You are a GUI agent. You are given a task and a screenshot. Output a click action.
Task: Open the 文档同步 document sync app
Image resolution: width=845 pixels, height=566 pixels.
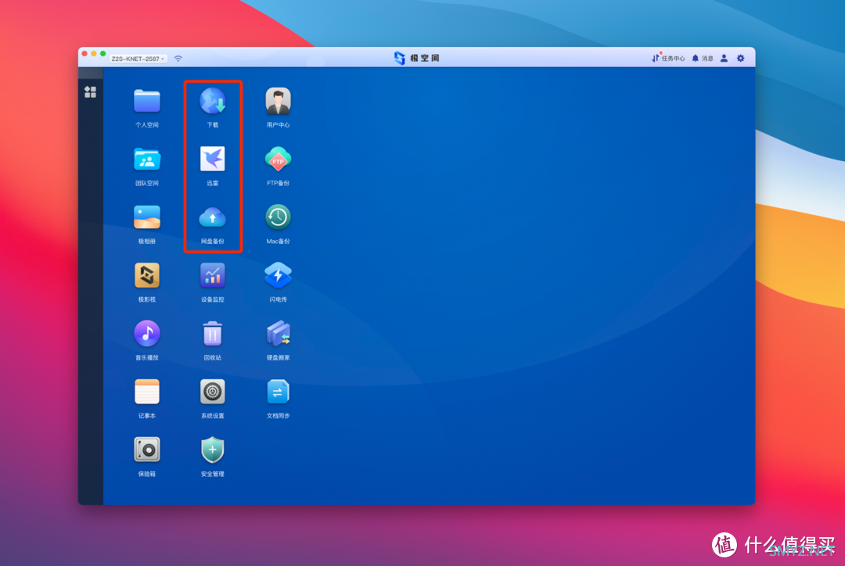point(278,392)
